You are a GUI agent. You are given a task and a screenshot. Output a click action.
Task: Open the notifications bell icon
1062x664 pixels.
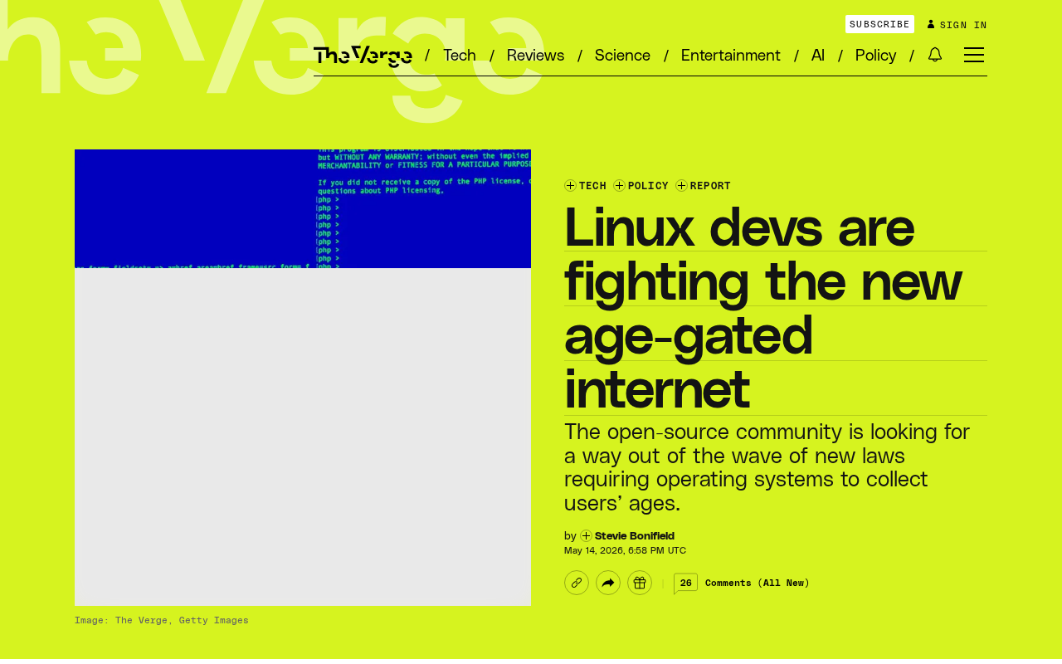(935, 55)
